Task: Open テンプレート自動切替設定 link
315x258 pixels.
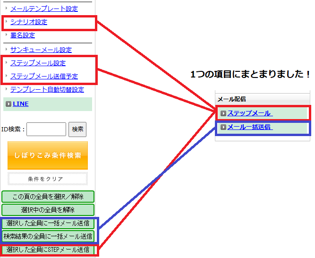Action: pyautogui.click(x=47, y=89)
